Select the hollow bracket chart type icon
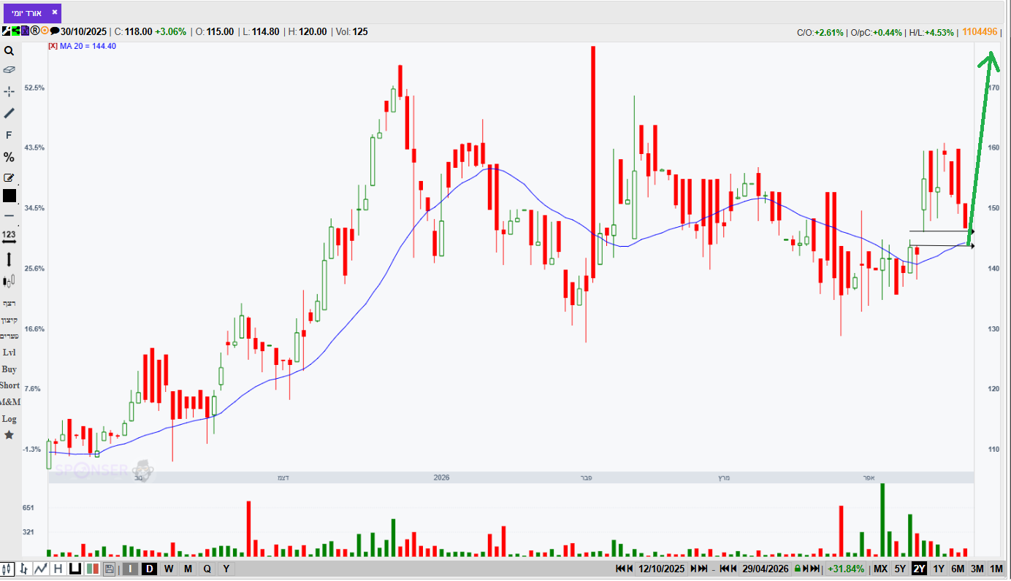The image size is (1011, 581). (x=75, y=569)
